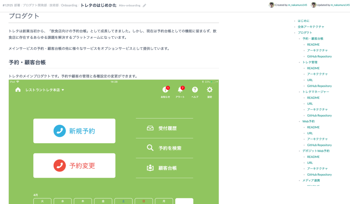Open README under Web予約 in contents
The image size is (350, 204).
coord(313,127)
